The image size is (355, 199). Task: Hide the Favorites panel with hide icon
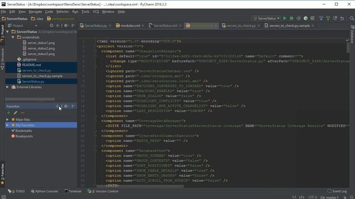click(73, 106)
